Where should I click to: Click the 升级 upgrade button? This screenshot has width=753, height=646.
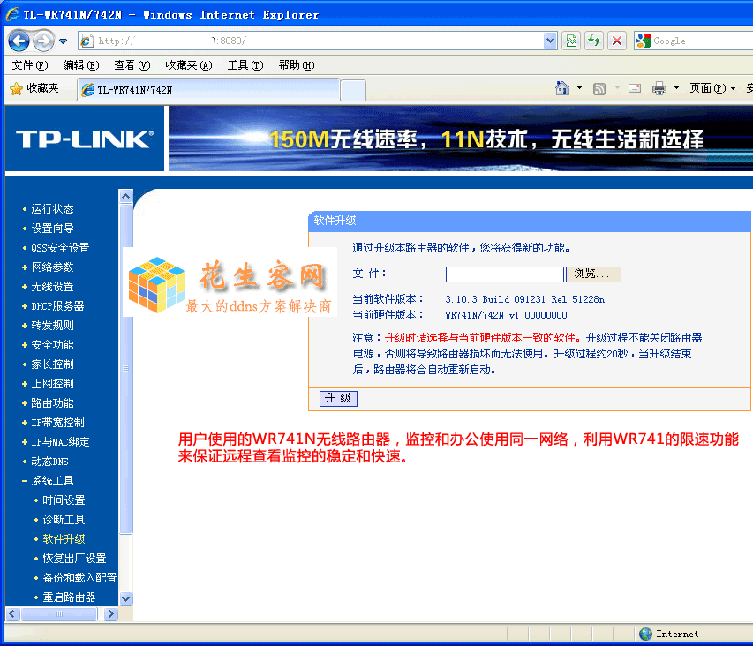[x=339, y=398]
